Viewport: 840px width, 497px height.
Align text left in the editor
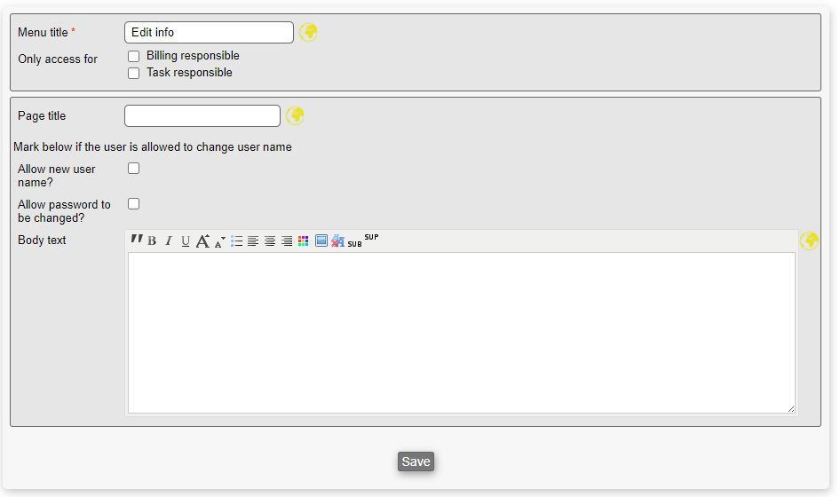pyautogui.click(x=253, y=241)
